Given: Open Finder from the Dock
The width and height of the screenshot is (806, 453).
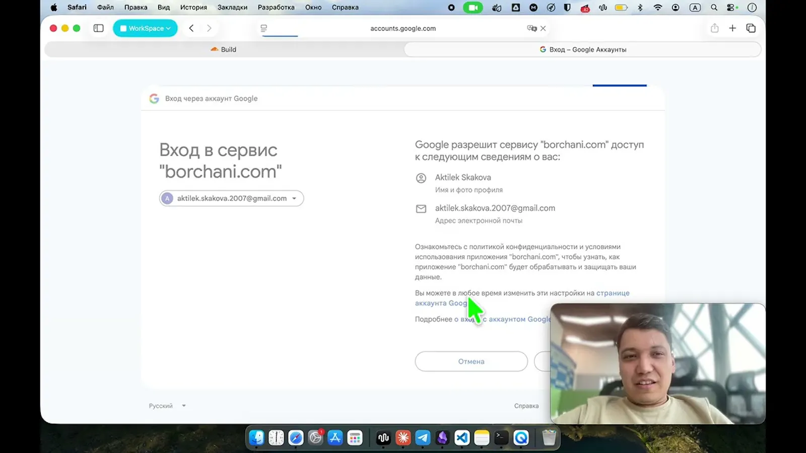Looking at the screenshot, I should (x=256, y=438).
